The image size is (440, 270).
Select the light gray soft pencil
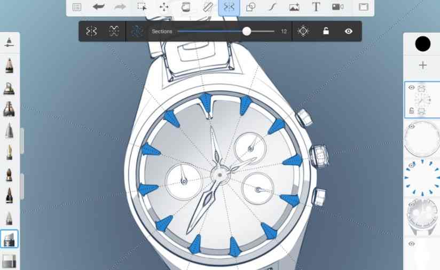click(9, 218)
